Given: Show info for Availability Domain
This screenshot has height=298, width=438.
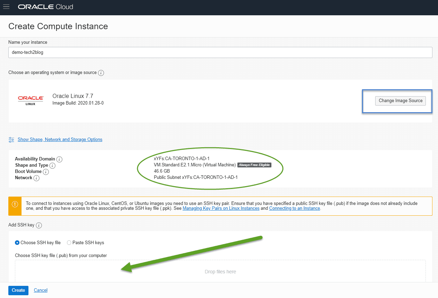Looking at the screenshot, I should [x=59, y=159].
